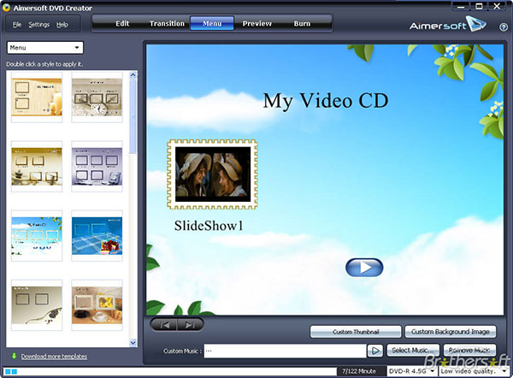Open the Download more templates link

54,357
